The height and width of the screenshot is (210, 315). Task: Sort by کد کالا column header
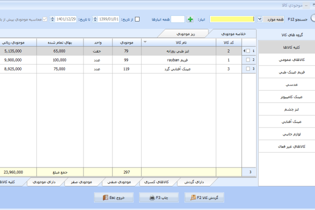[229, 43]
